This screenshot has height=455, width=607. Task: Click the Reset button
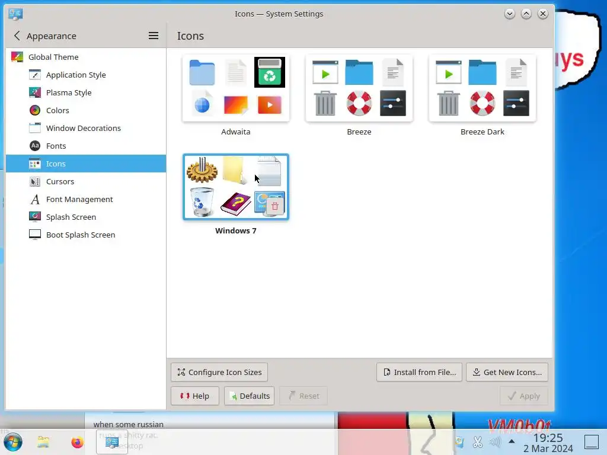303,396
